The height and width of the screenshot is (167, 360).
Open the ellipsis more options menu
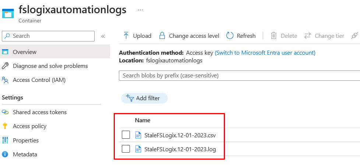click(140, 10)
